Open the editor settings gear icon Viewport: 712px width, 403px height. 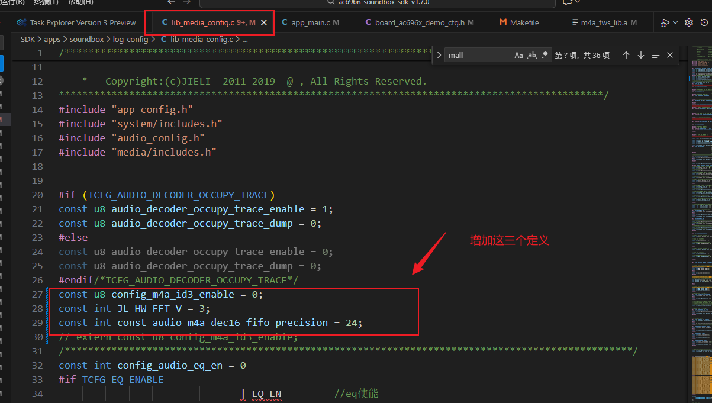pos(689,23)
